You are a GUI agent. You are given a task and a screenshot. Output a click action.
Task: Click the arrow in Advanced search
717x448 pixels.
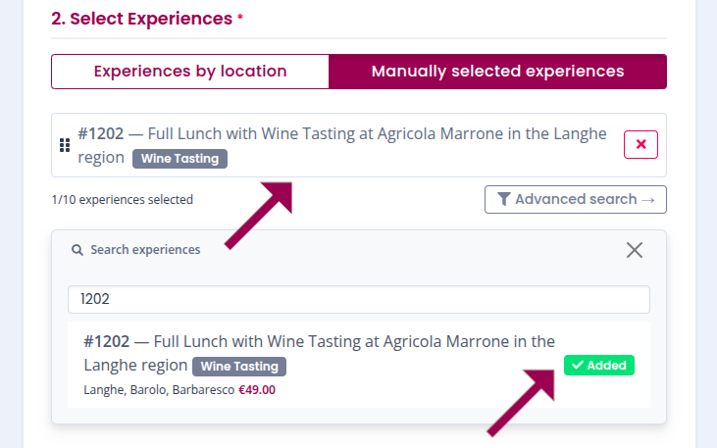click(647, 199)
